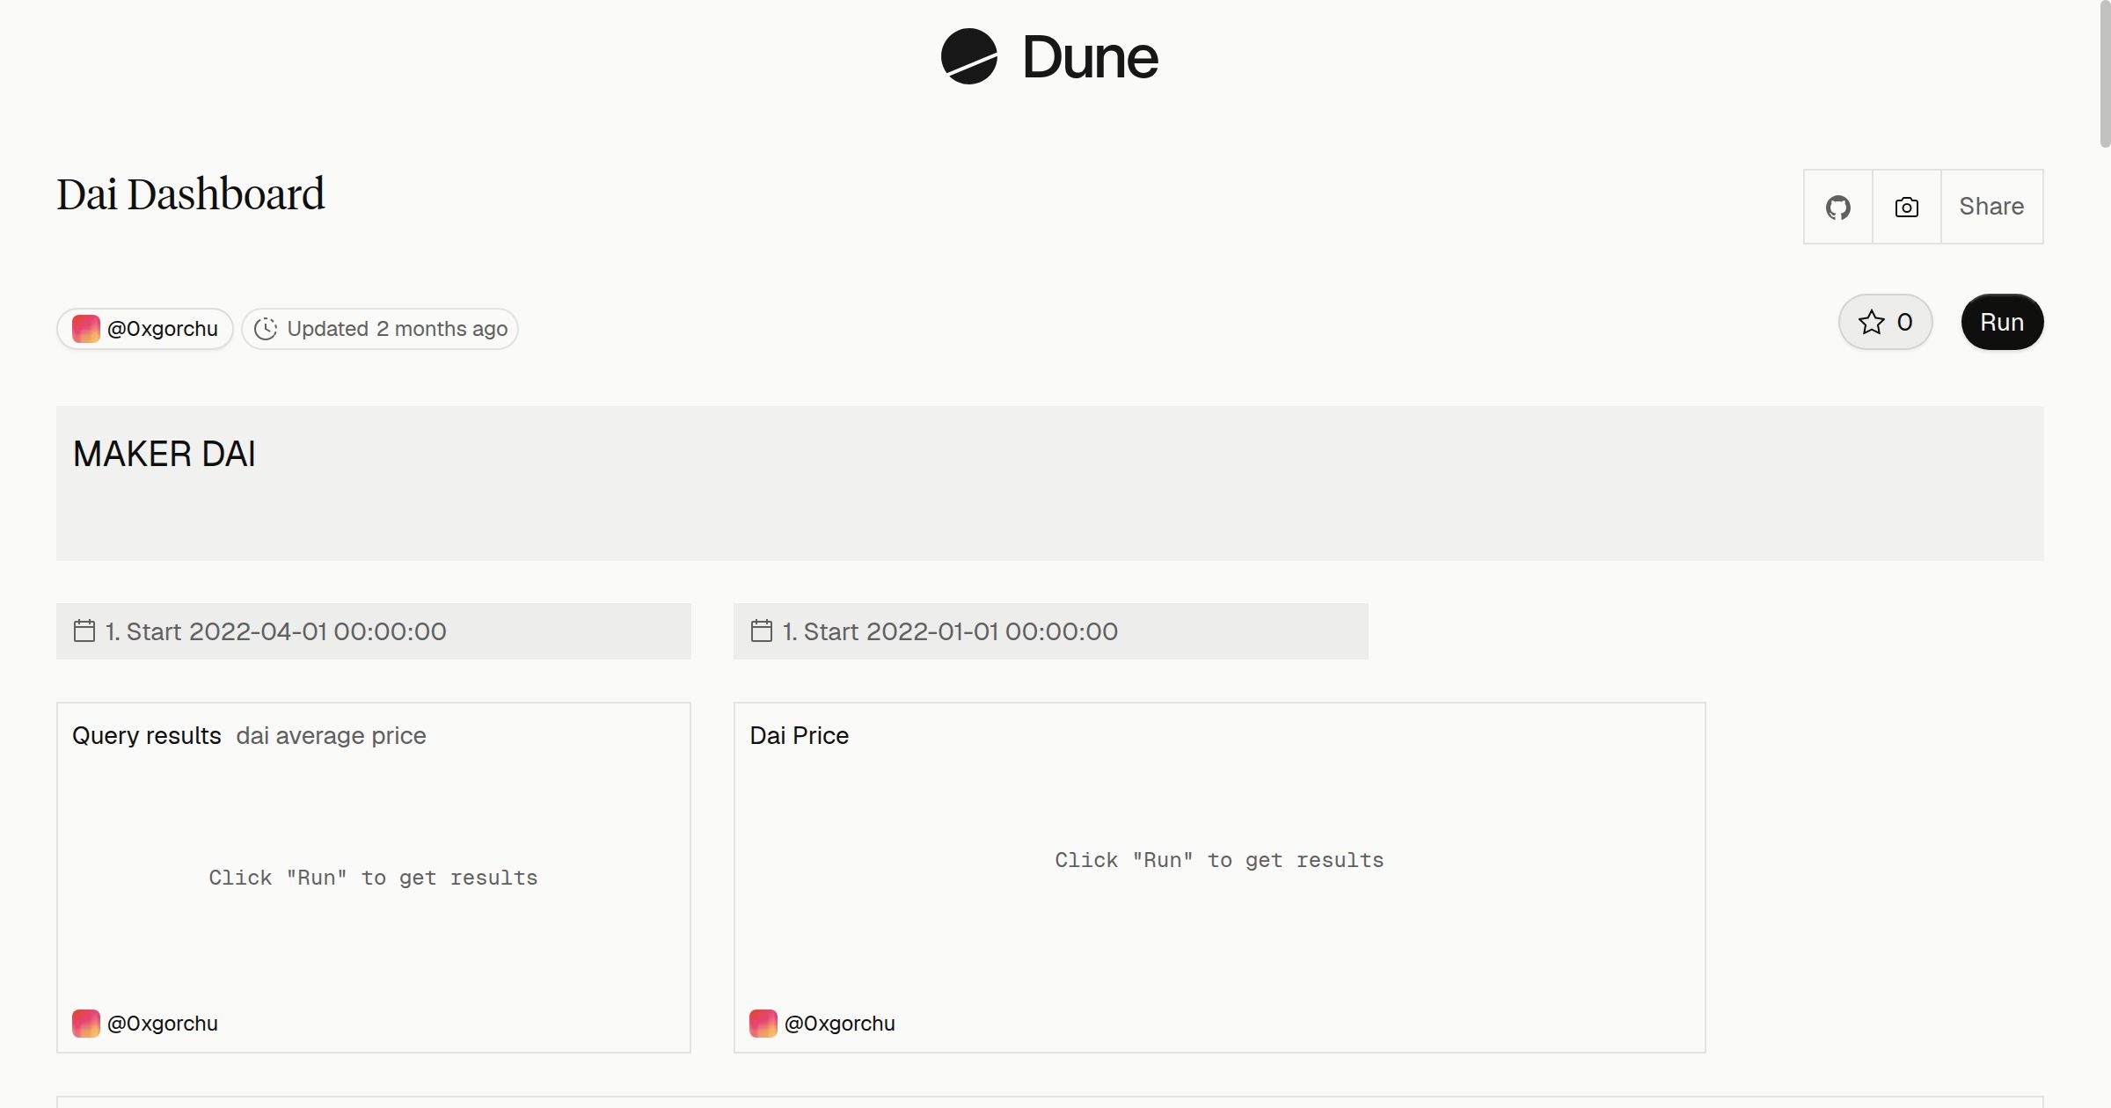This screenshot has width=2111, height=1108.
Task: Take a screenshot with the camera icon
Action: click(1906, 207)
